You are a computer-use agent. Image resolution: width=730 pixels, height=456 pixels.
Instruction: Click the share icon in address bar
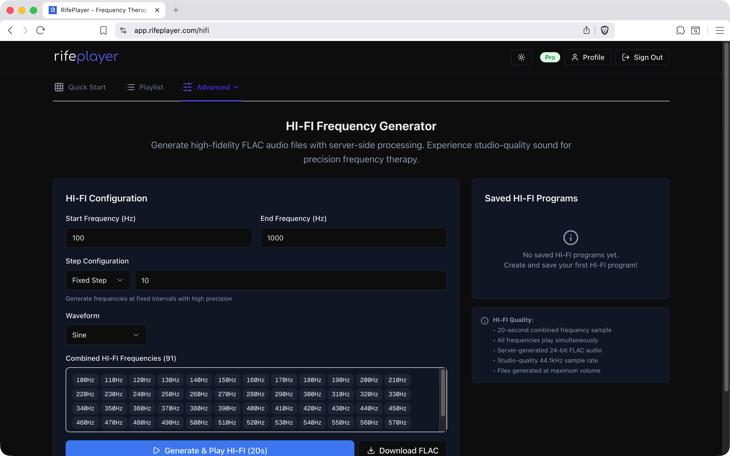tap(586, 30)
